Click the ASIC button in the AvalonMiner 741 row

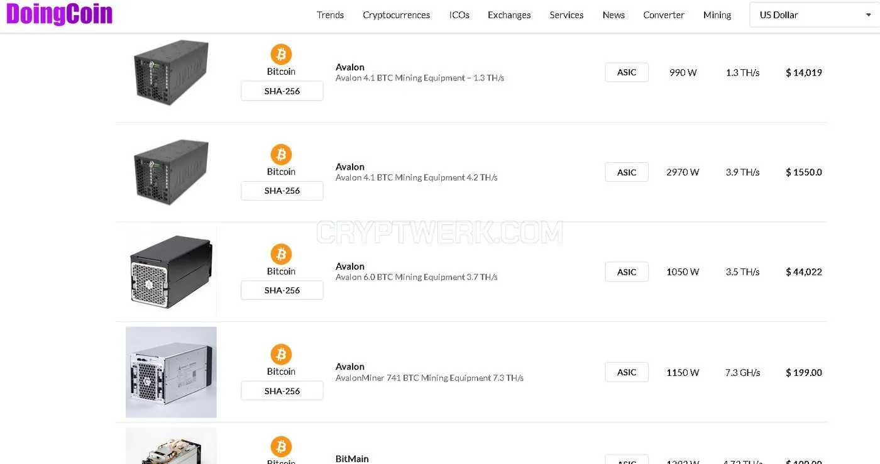[x=627, y=372]
